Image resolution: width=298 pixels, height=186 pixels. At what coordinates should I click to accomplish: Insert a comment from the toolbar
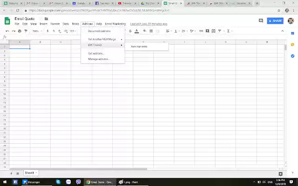point(207,31)
